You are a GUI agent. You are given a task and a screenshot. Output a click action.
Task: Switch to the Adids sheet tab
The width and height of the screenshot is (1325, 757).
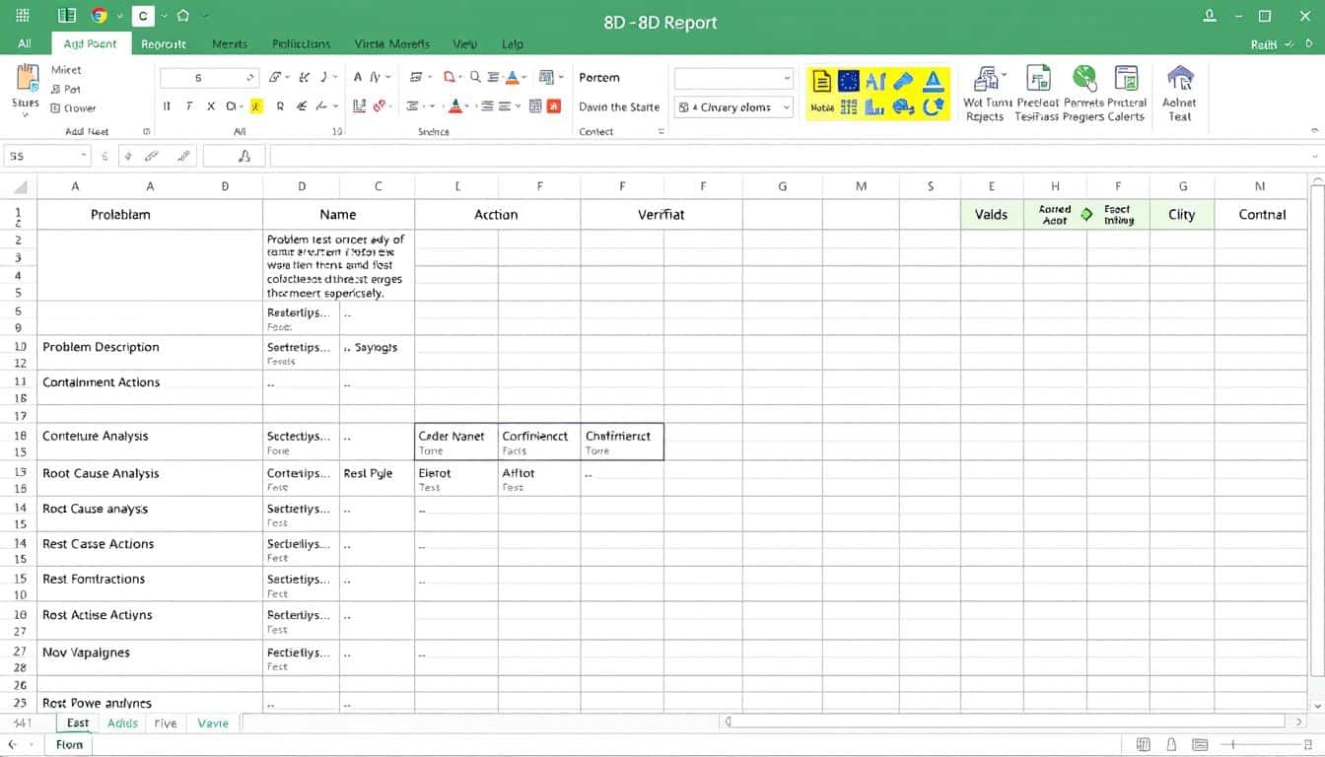123,723
